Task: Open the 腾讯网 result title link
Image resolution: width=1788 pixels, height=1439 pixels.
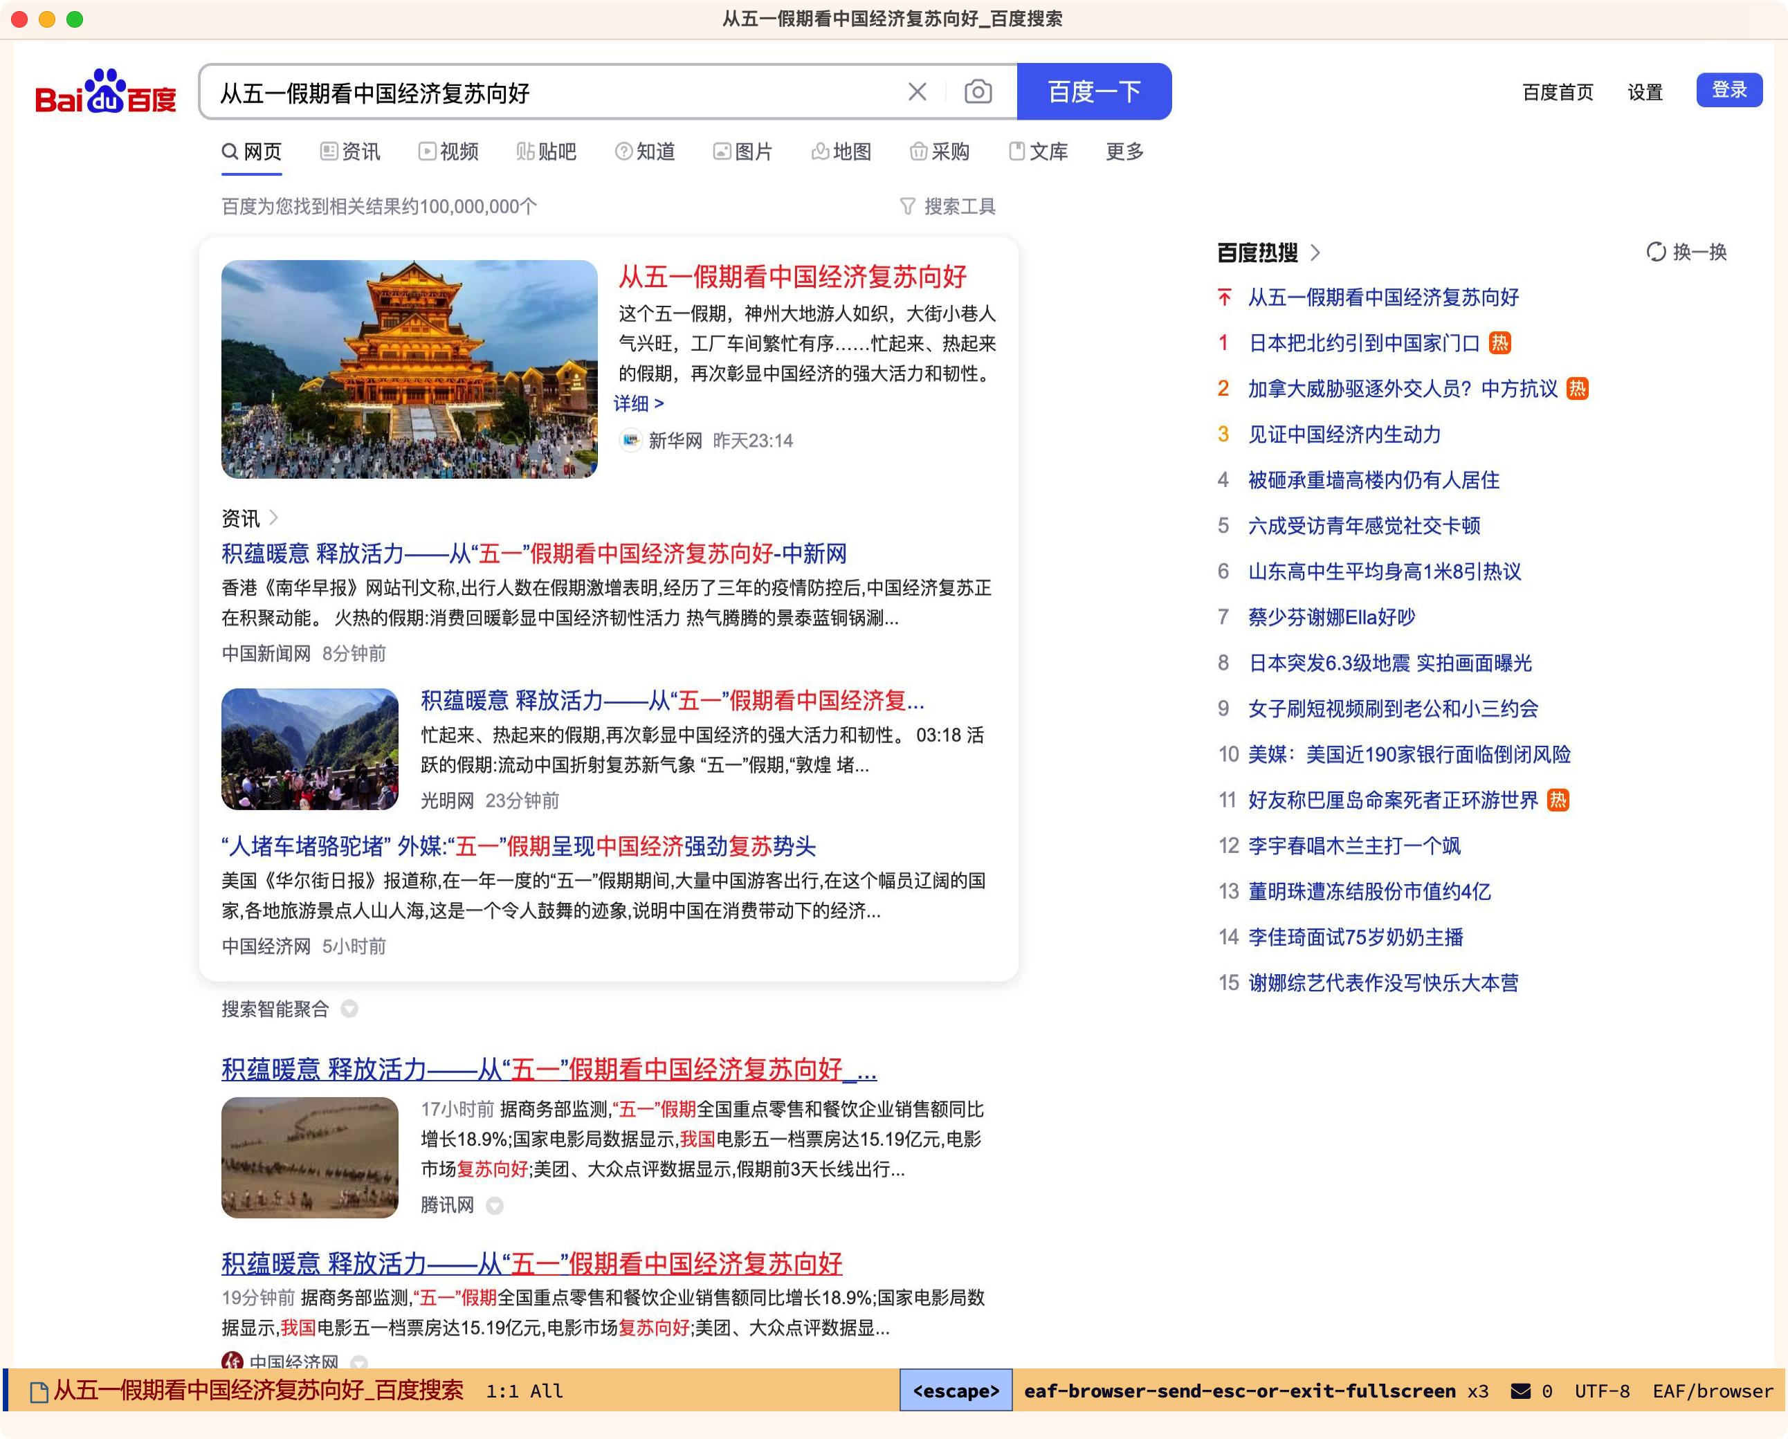Action: pos(549,1069)
